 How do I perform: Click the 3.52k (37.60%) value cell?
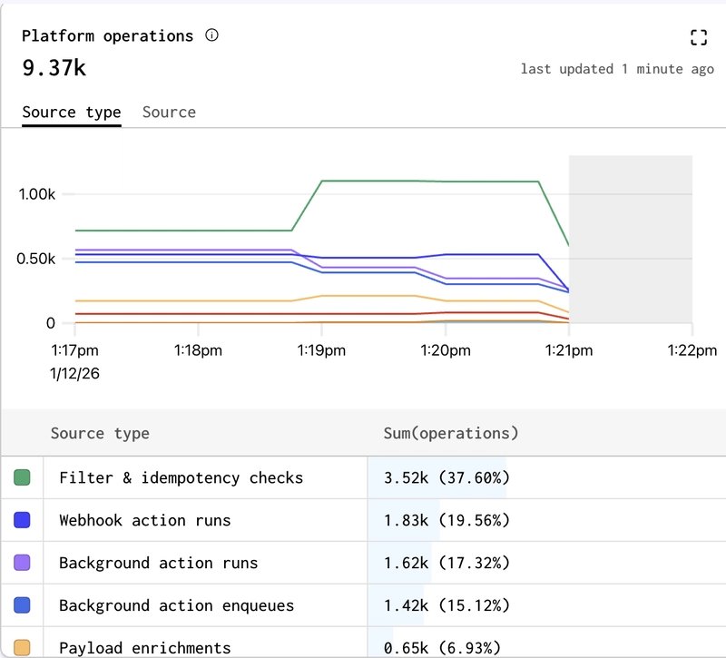(446, 477)
